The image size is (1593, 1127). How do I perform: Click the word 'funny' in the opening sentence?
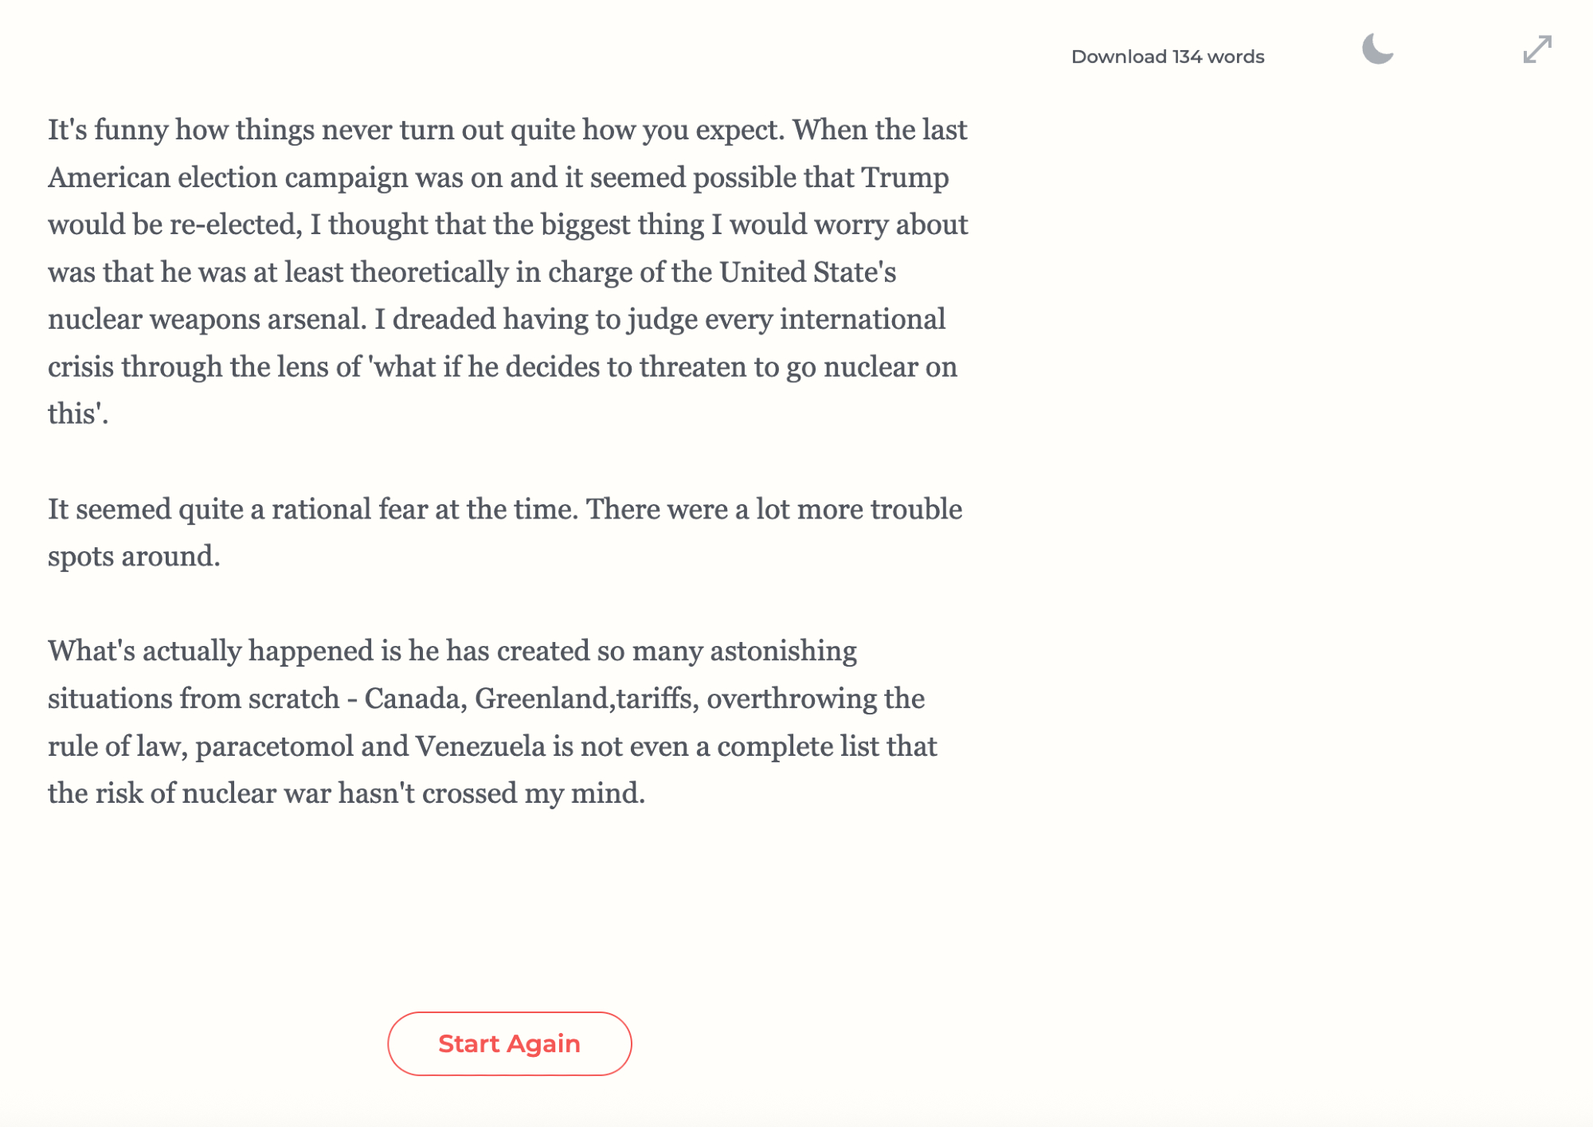pos(131,130)
